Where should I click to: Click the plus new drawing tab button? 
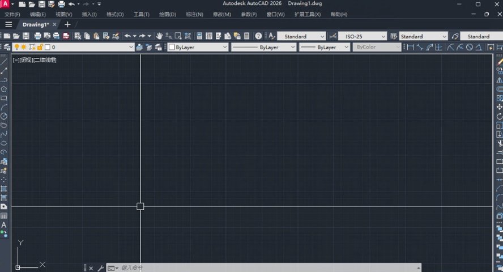pos(67,24)
